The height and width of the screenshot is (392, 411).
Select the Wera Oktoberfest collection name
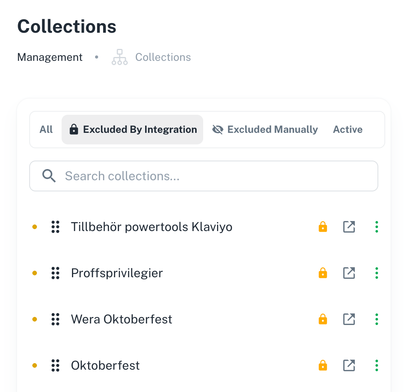tap(122, 319)
